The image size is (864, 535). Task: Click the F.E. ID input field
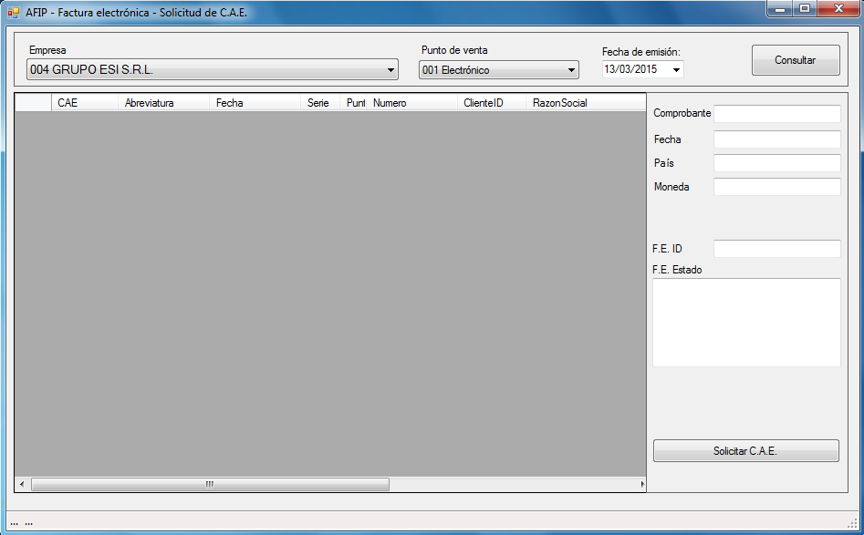tap(776, 249)
